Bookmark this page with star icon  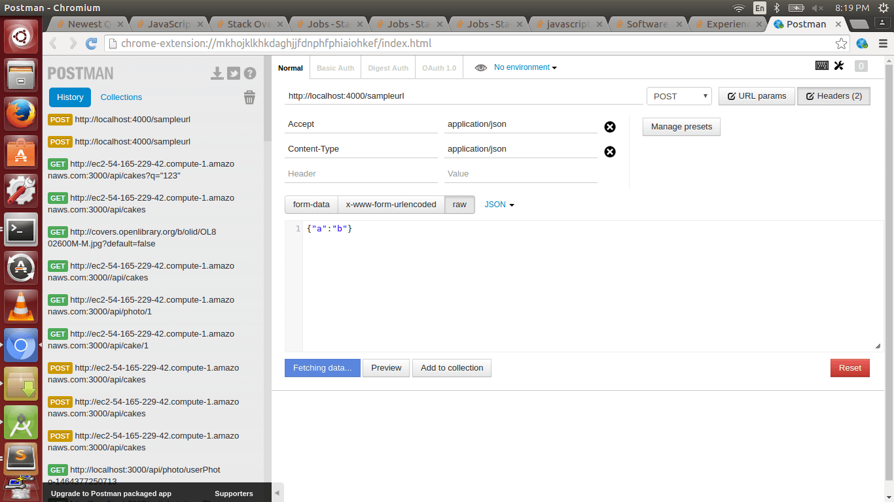[x=842, y=44]
